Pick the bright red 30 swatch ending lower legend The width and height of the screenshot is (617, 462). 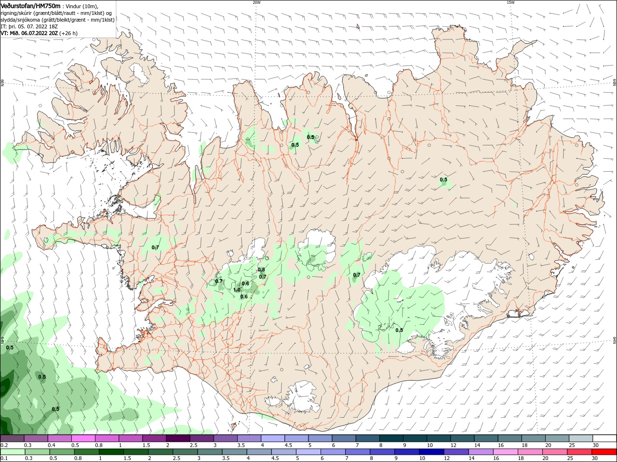604,452
